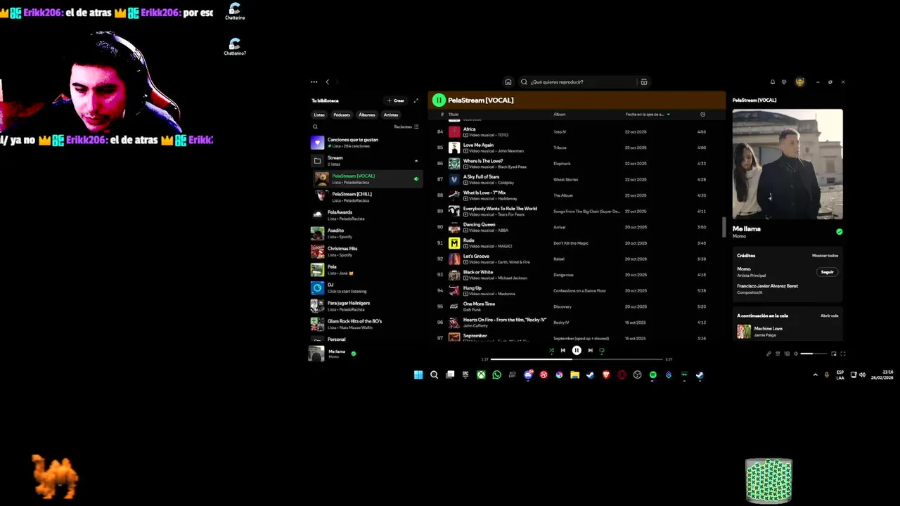This screenshot has height=506, width=900.
Task: Enter full screen from the player bar
Action: (x=843, y=353)
